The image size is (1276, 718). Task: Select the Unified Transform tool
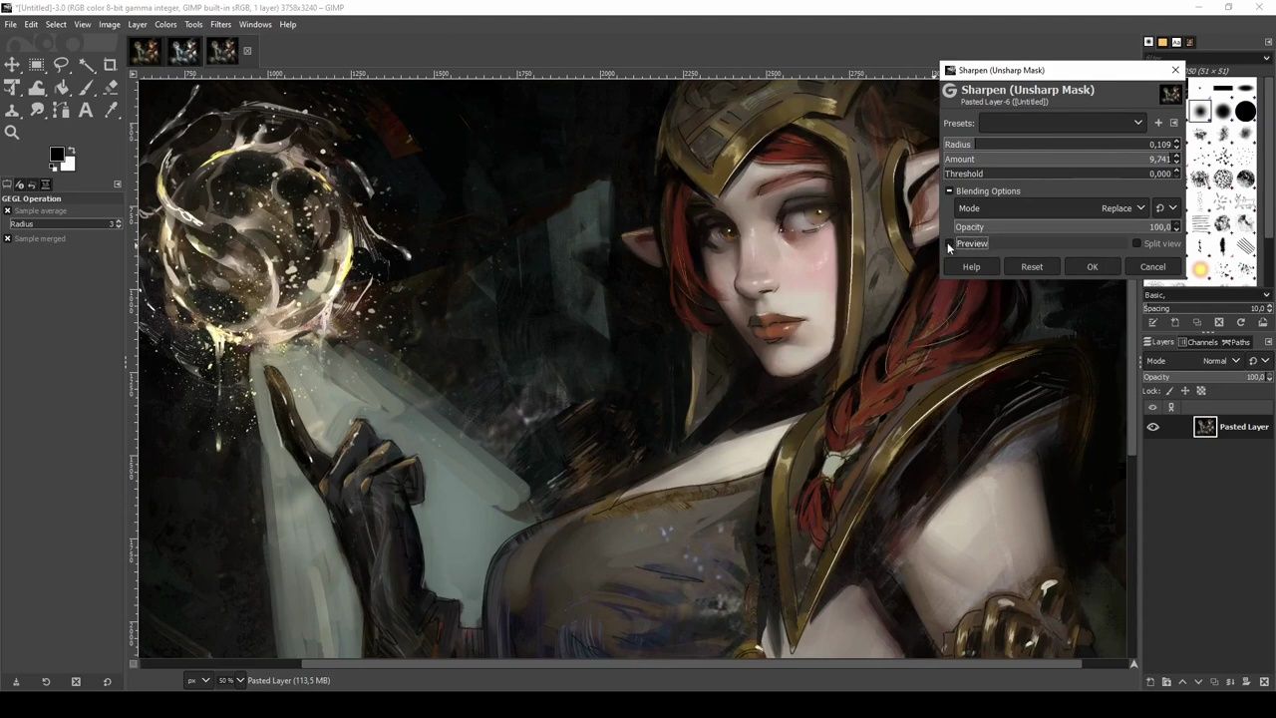pos(12,87)
